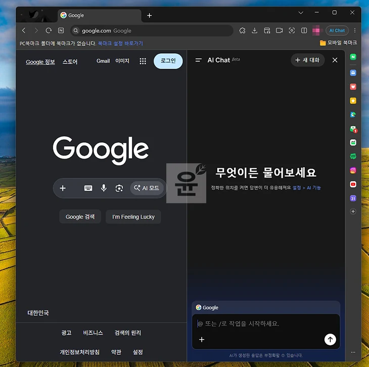369x367 pixels.
Task: Open a new tab with plus button
Action: (x=149, y=16)
